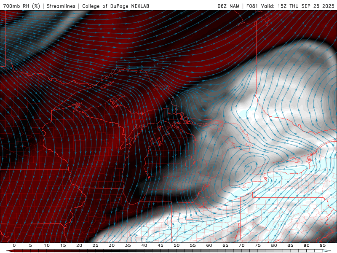
Task: Click the 0 value on the colorbar scale
Action: (x=14, y=245)
